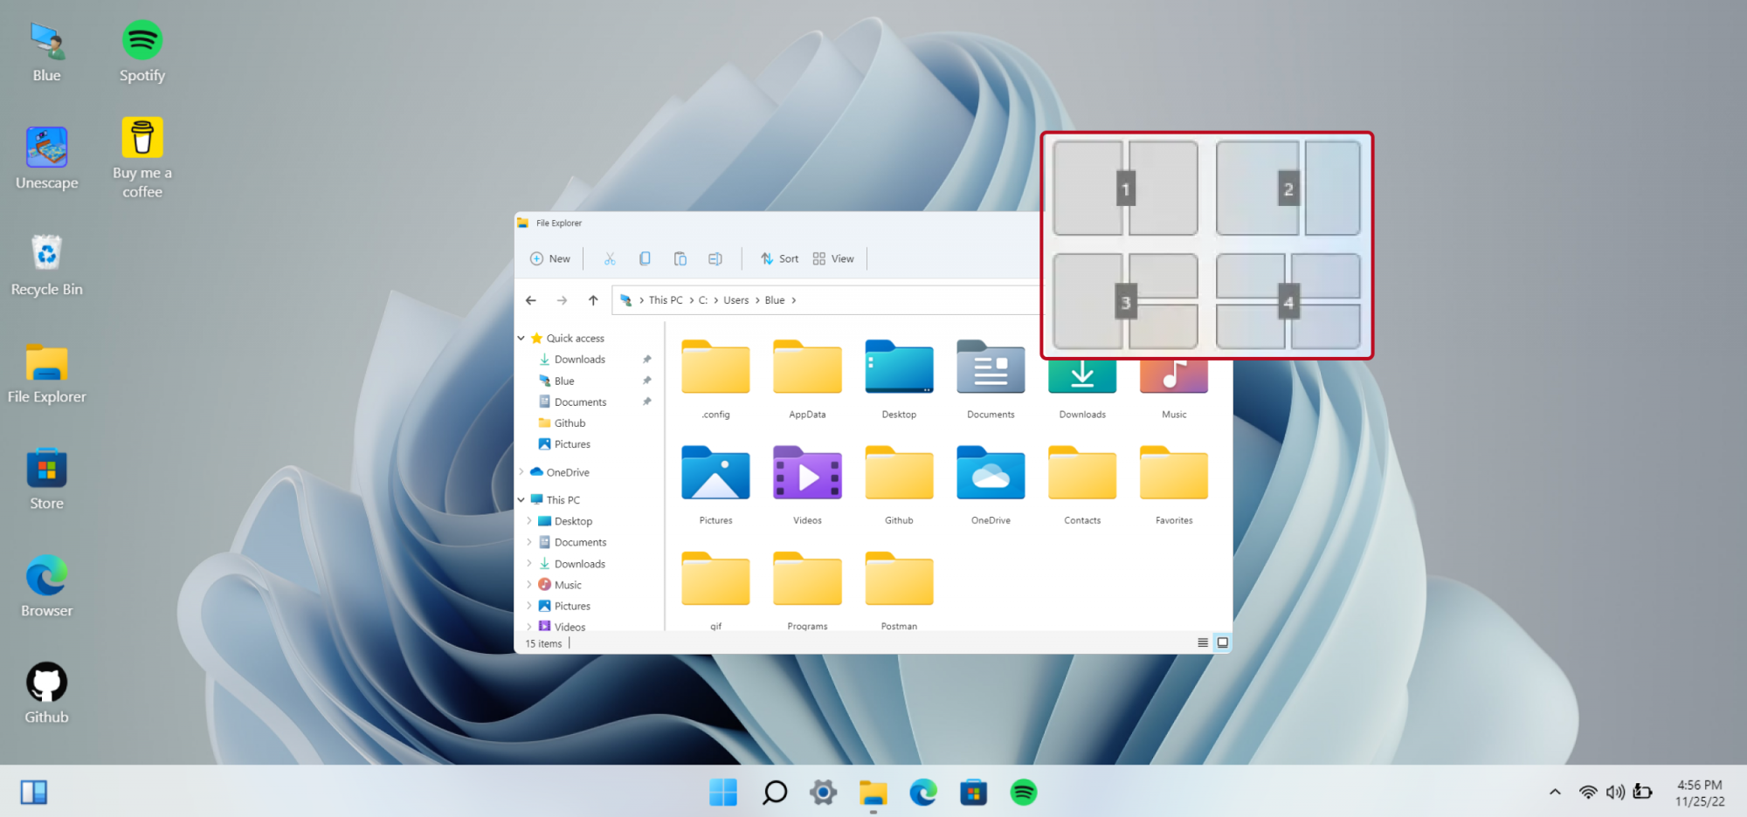
Task: Switch to details list view
Action: [x=1203, y=642]
